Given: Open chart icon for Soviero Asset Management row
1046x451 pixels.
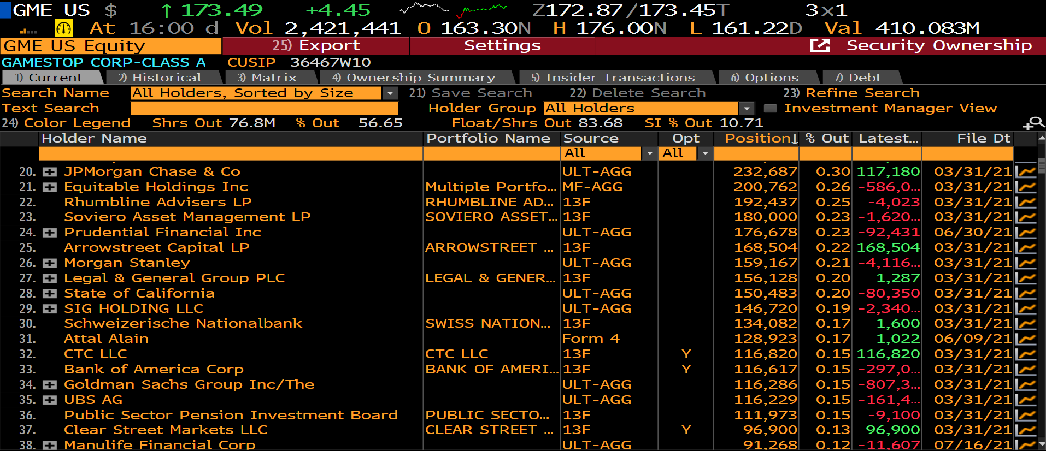Looking at the screenshot, I should point(1026,217).
